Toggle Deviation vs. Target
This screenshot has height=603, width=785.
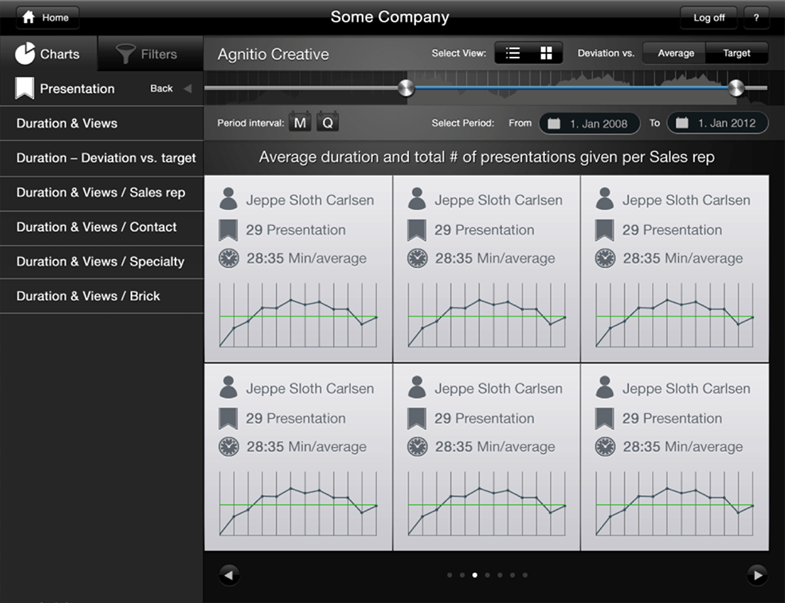(737, 53)
